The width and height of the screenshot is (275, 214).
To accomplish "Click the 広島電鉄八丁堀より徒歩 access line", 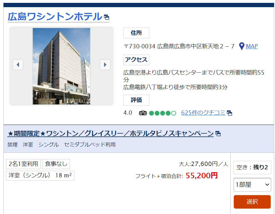I will coord(175,87).
